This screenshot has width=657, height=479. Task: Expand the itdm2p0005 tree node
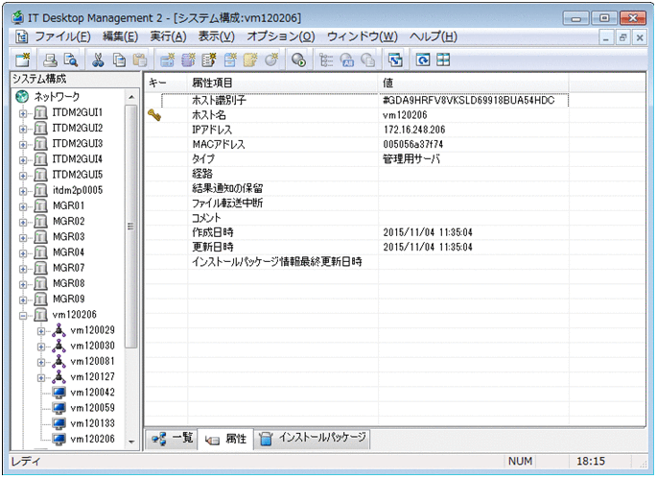[23, 191]
